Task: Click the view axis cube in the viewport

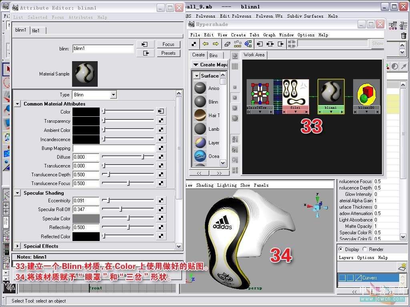Action: point(317,206)
